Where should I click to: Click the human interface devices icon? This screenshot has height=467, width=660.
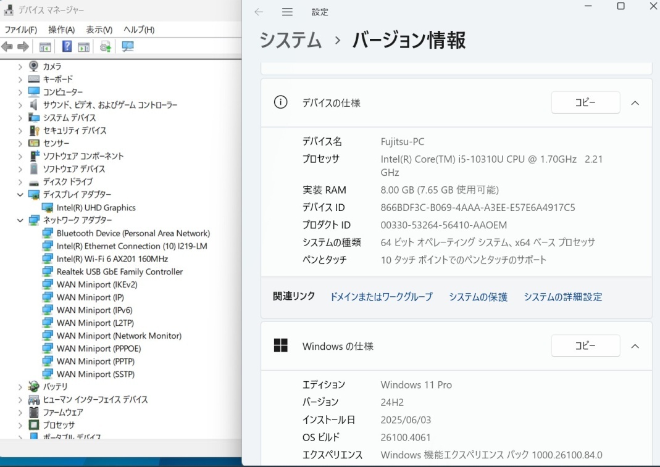tap(34, 399)
